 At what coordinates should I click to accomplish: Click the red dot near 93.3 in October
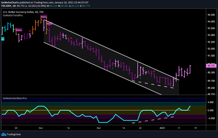point(30,31)
